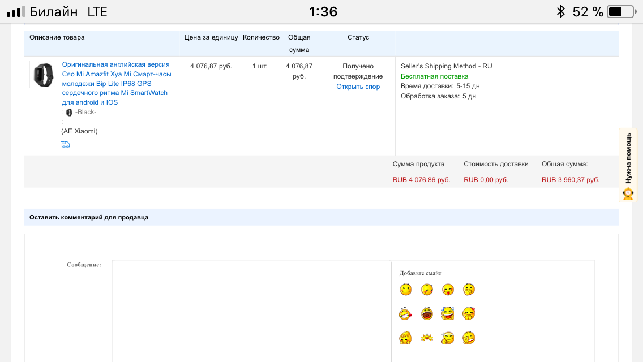Screen dimensions: 643x362
Task: Click the blue delivery truck icon
Action: [x=66, y=145]
